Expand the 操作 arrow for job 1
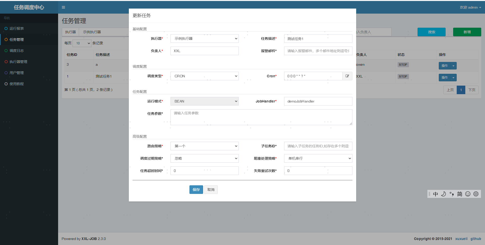485x245 pixels. [453, 78]
